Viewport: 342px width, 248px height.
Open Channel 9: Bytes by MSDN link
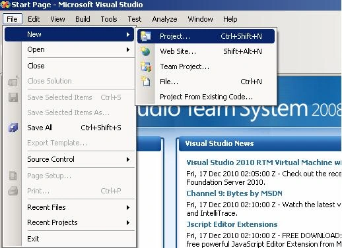(234, 193)
